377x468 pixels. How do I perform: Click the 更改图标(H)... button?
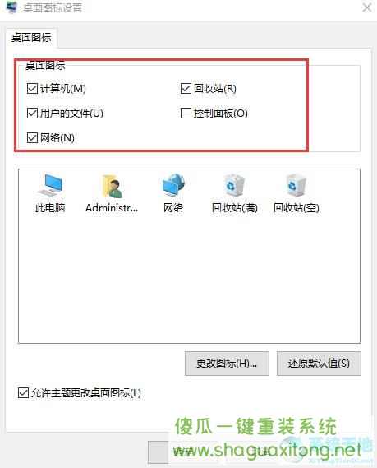point(227,364)
